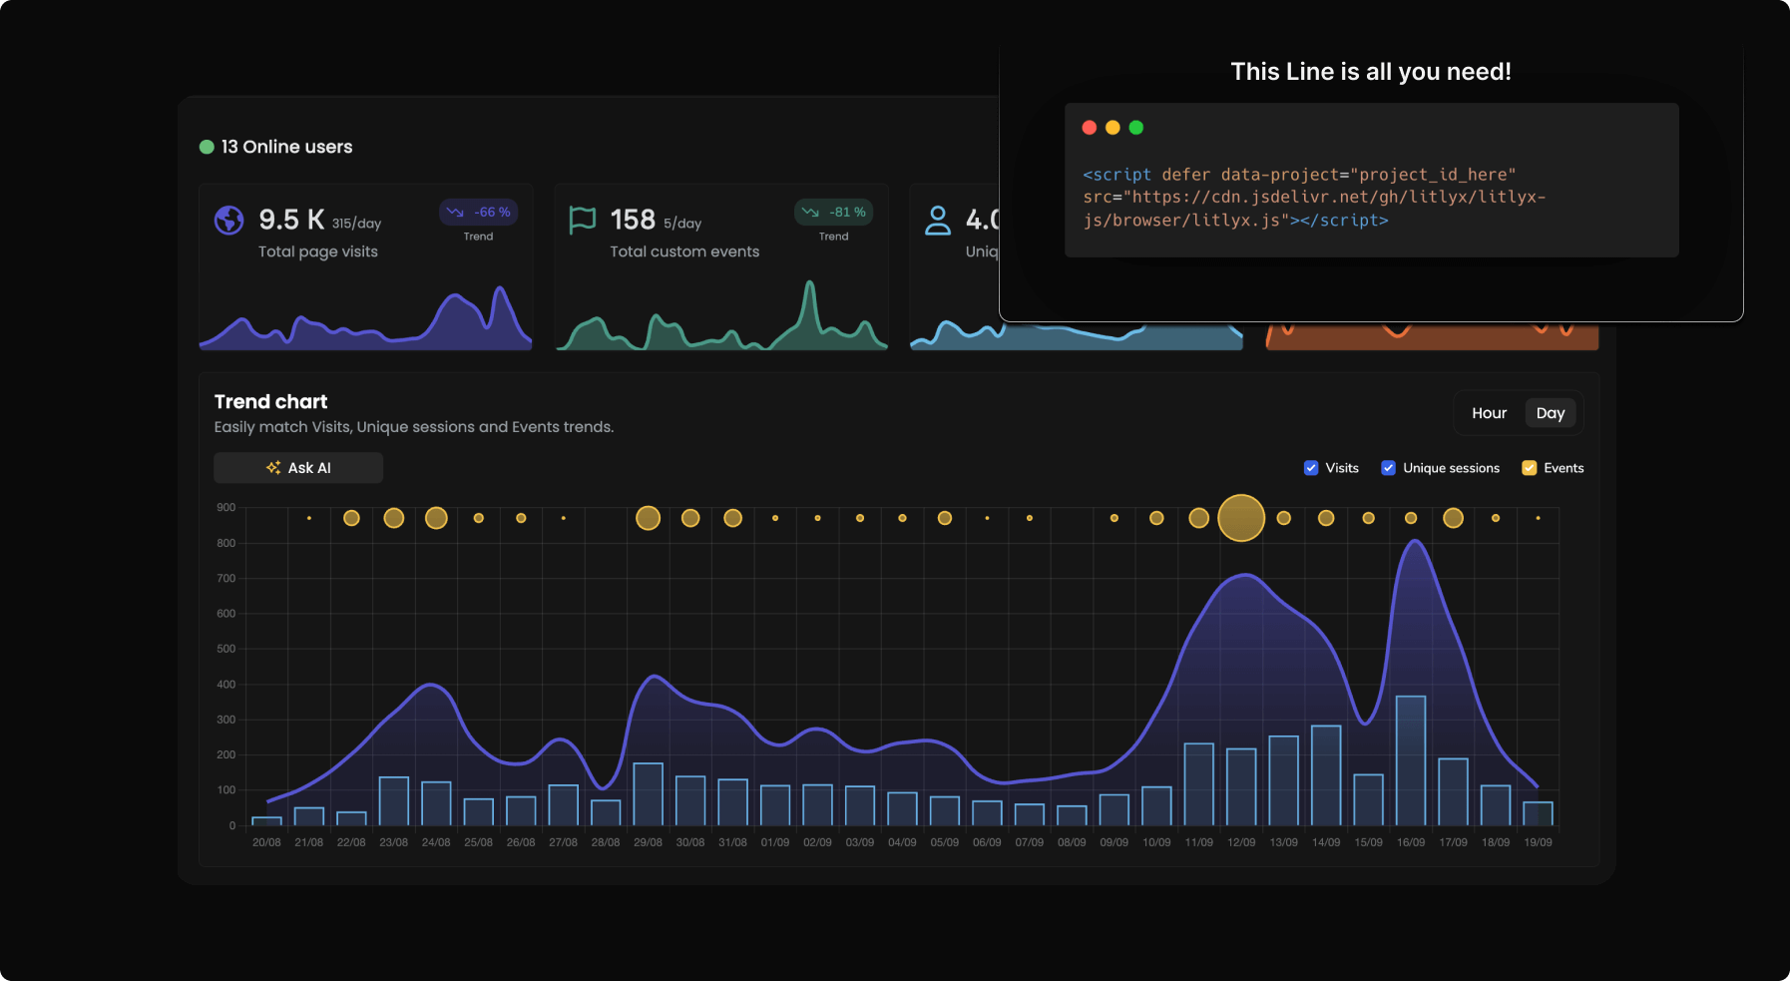Viewport: 1790px width, 981px height.
Task: Click the events bubble on 23/08
Action: (x=394, y=518)
